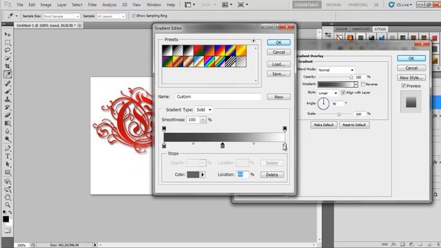
Task: Select the middle color stop on gradient bar
Action: [223, 145]
